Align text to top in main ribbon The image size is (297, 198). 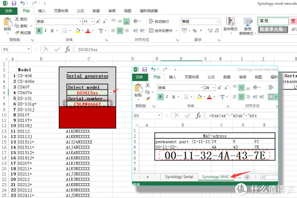point(113,20)
